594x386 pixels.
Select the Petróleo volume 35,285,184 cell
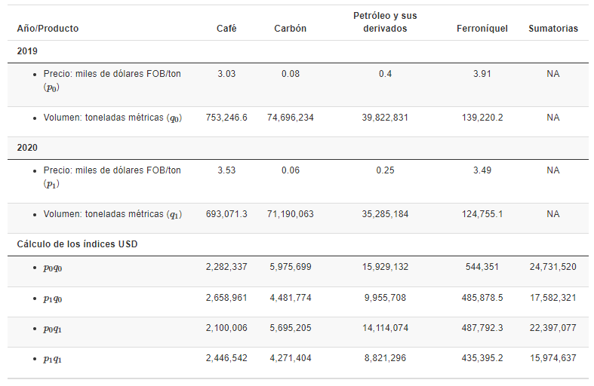385,214
